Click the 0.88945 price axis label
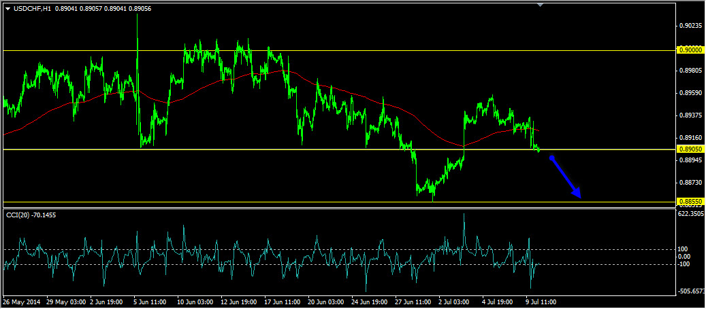This screenshot has width=706, height=309. 691,160
